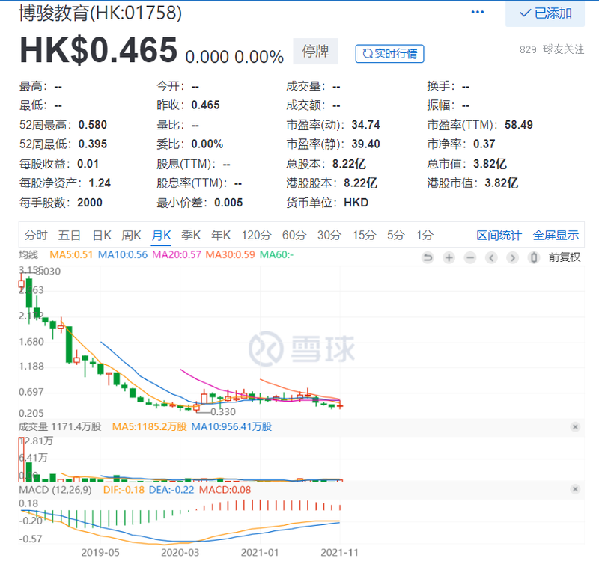Click 全屏显示 to view fullscreen
Viewport: 599px width, 561px height.
556,235
